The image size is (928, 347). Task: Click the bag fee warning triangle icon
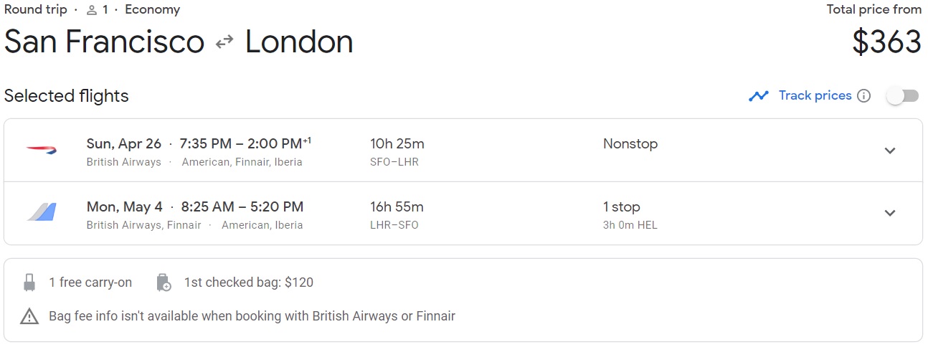[29, 316]
